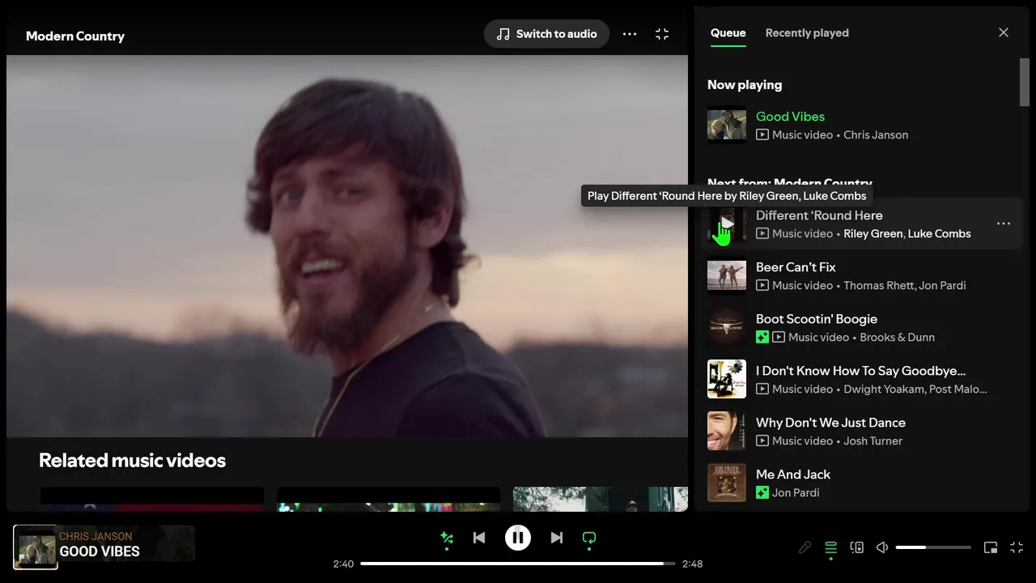Collapse the video view with the minimize arrows icon
This screenshot has width=1036, height=583.
[662, 34]
